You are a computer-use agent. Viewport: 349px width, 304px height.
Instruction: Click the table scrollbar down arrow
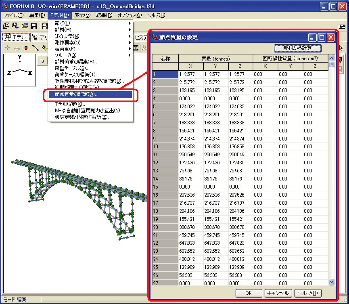332,282
